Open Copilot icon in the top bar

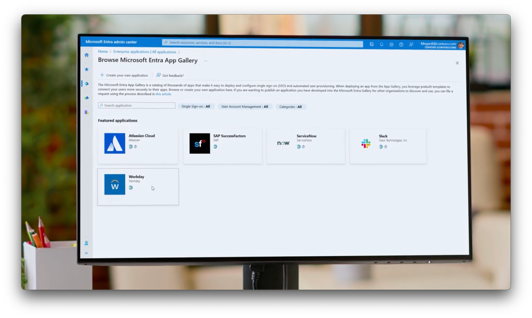click(372, 44)
